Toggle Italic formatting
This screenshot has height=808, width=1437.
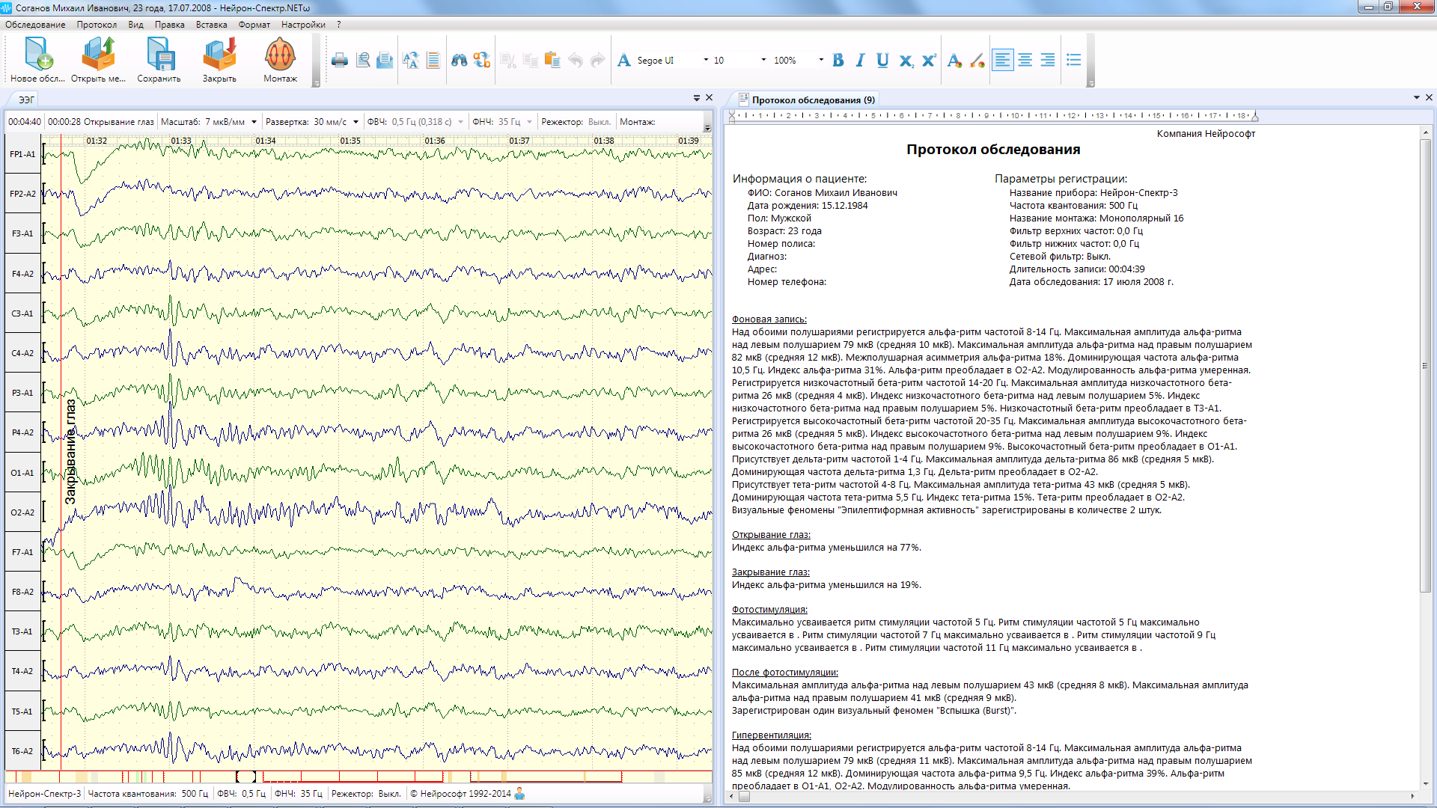[860, 61]
